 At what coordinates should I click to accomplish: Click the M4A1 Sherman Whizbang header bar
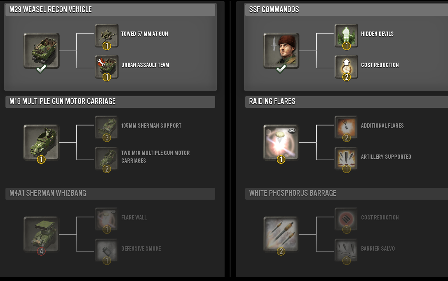(x=110, y=193)
